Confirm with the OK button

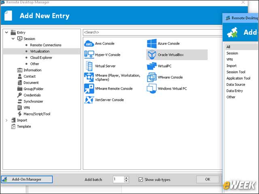(x=208, y=179)
